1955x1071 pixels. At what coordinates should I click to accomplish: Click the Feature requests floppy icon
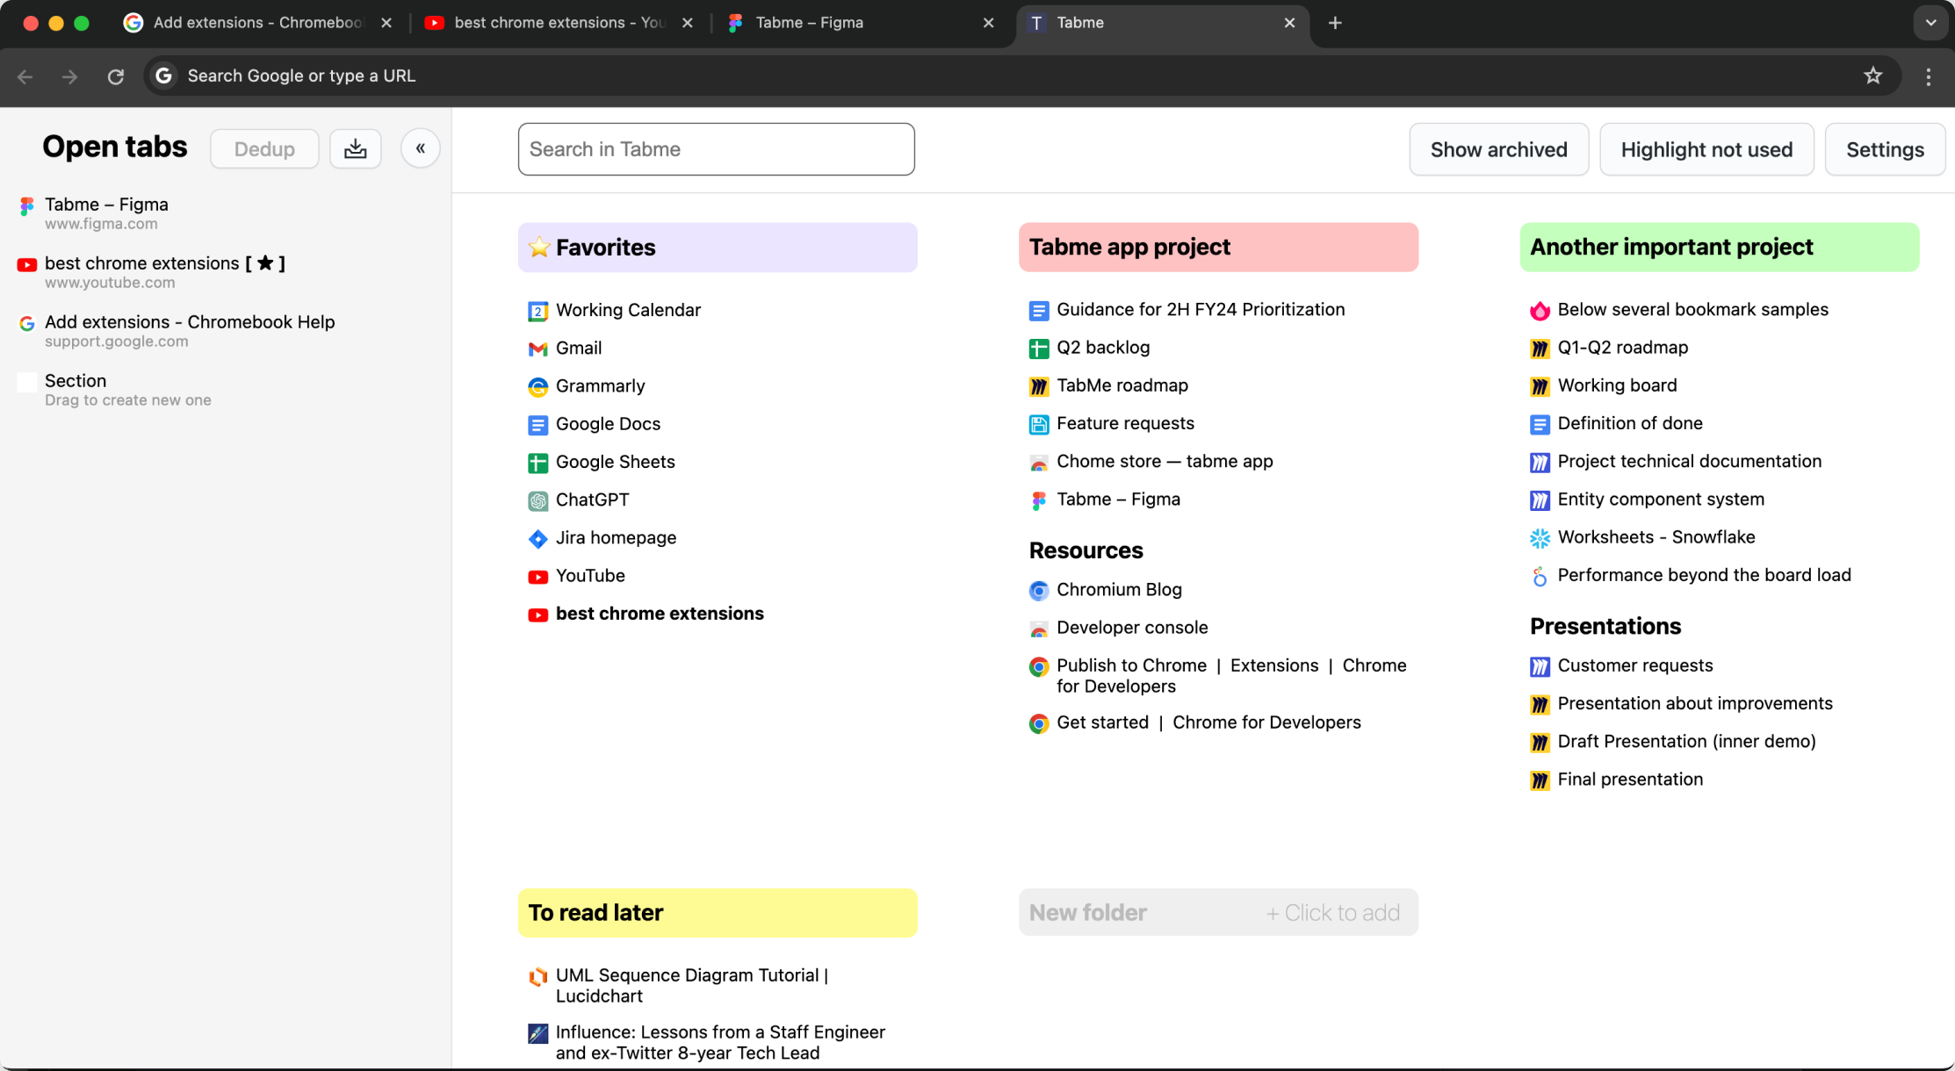1038,424
